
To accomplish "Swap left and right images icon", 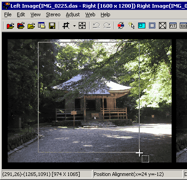I will pyautogui.click(x=121, y=26).
